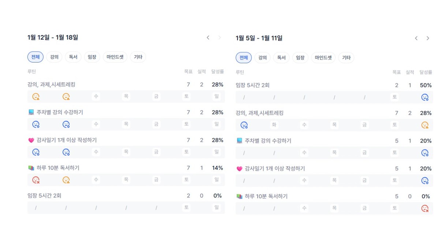
Task: Go to previous week from Jan 5–11 panel
Action: (x=416, y=38)
